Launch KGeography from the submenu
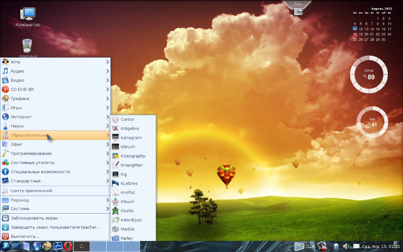 (x=133, y=156)
